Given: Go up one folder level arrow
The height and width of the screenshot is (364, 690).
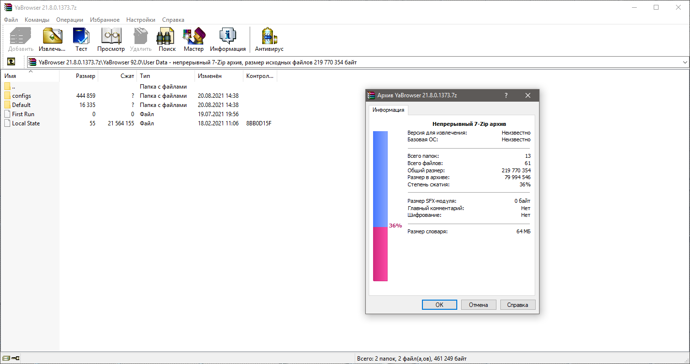Looking at the screenshot, I should pyautogui.click(x=11, y=62).
